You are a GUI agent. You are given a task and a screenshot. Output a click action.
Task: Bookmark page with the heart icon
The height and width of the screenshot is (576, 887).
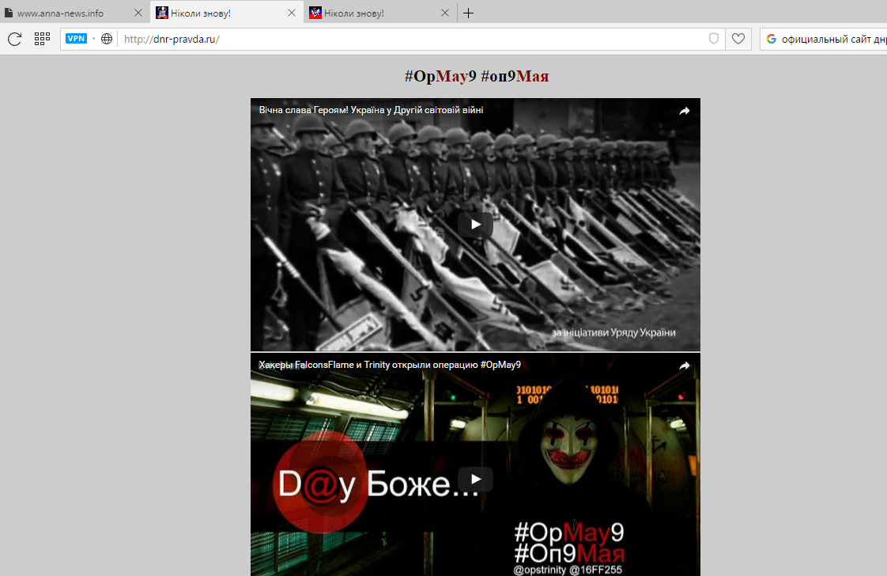pos(738,39)
